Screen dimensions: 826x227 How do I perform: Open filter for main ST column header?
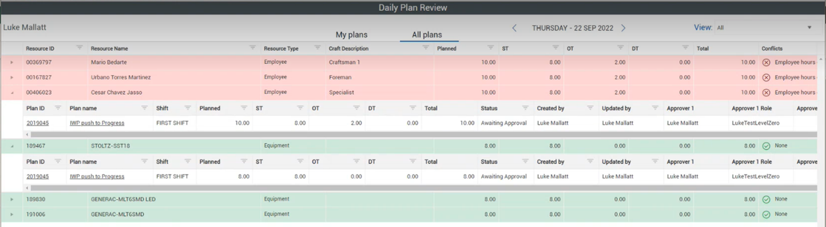click(555, 48)
